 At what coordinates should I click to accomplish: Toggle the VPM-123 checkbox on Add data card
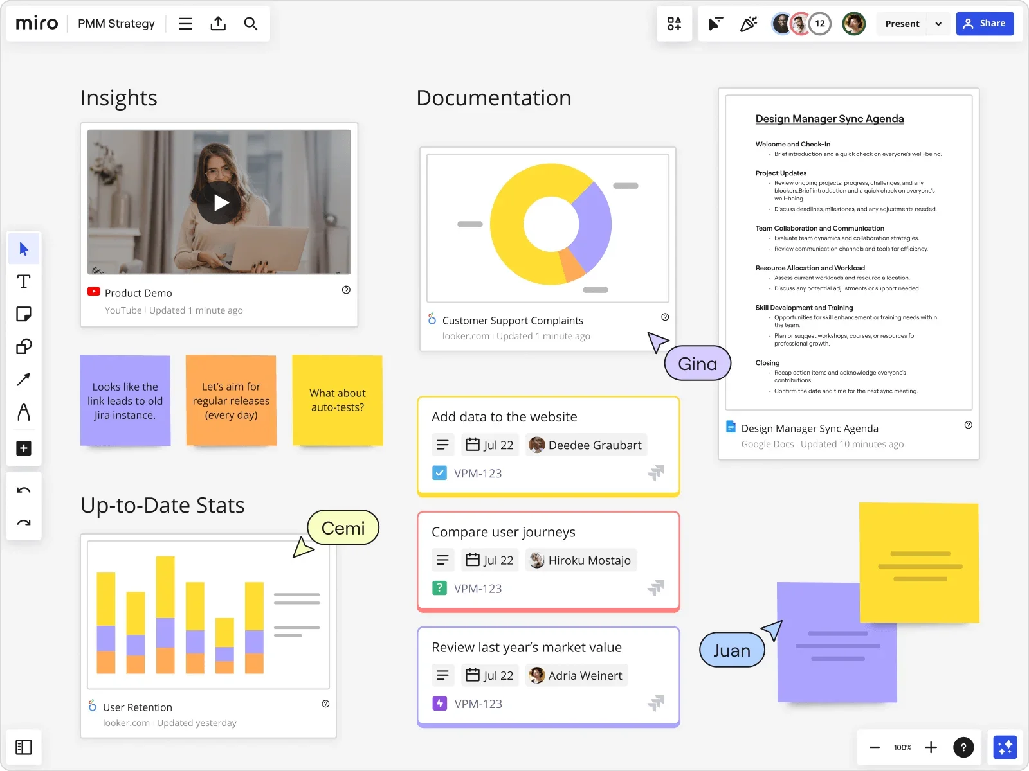[x=439, y=473]
